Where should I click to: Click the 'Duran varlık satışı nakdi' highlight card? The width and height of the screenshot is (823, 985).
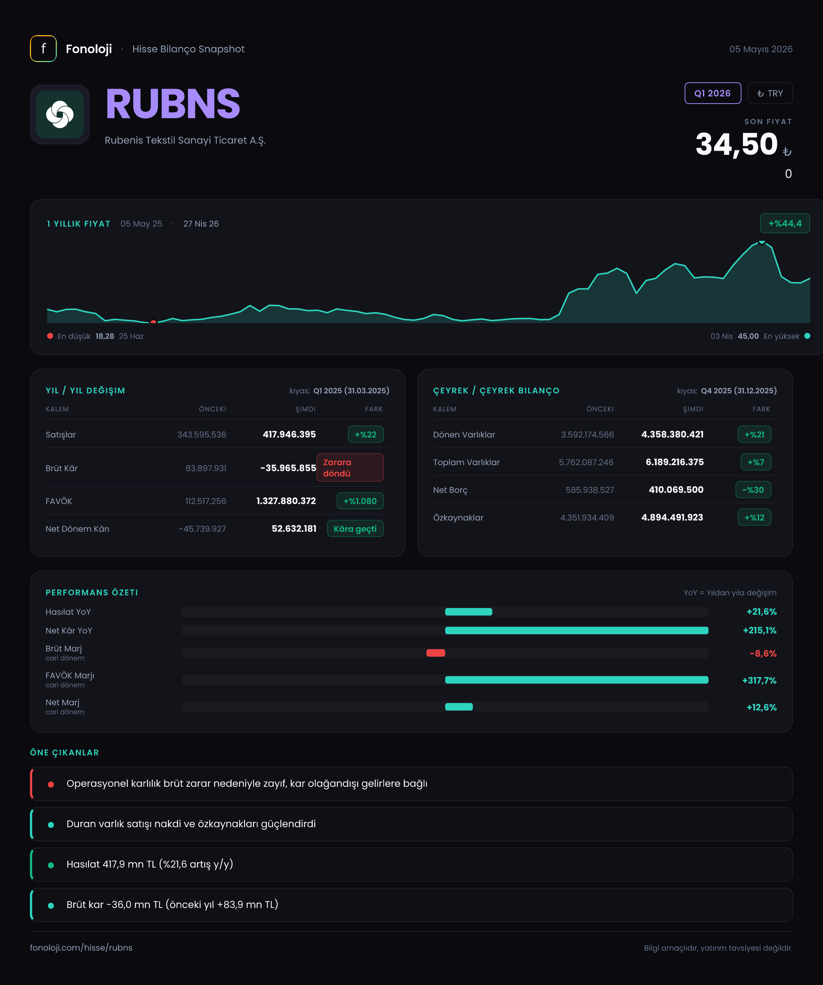coord(411,824)
